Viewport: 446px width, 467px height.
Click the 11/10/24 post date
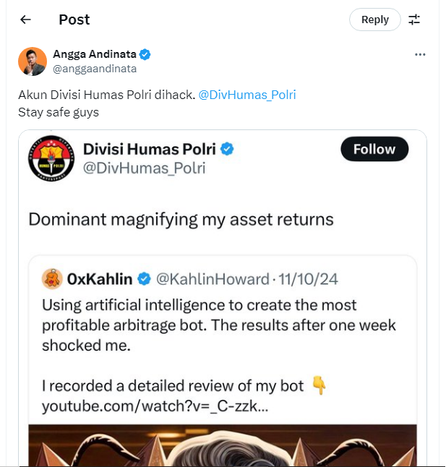307,279
